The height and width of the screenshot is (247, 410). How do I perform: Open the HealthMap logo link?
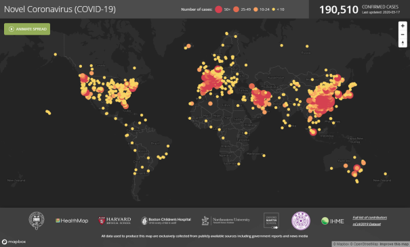pyautogui.click(x=72, y=221)
